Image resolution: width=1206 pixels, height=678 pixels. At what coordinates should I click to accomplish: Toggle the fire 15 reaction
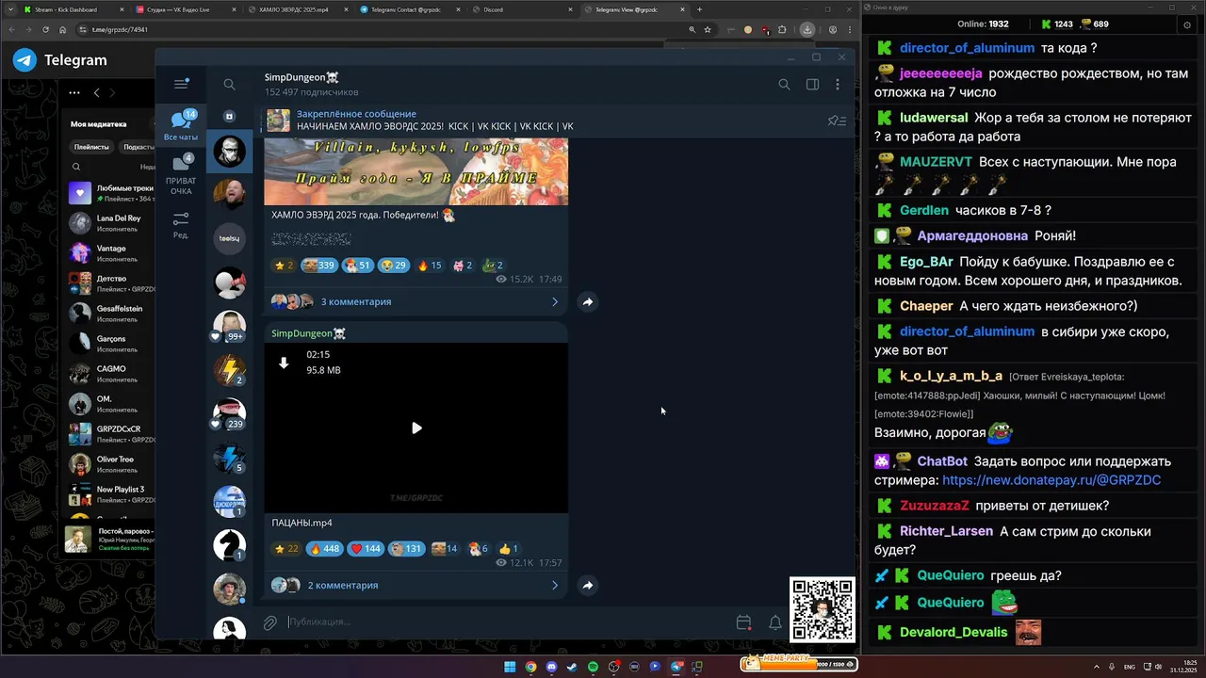[x=429, y=266]
